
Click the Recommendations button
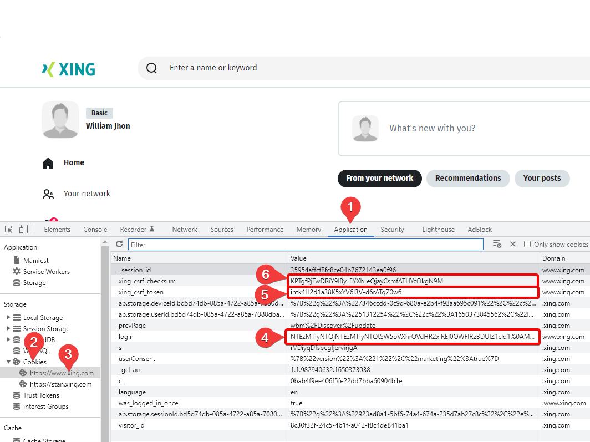468,179
